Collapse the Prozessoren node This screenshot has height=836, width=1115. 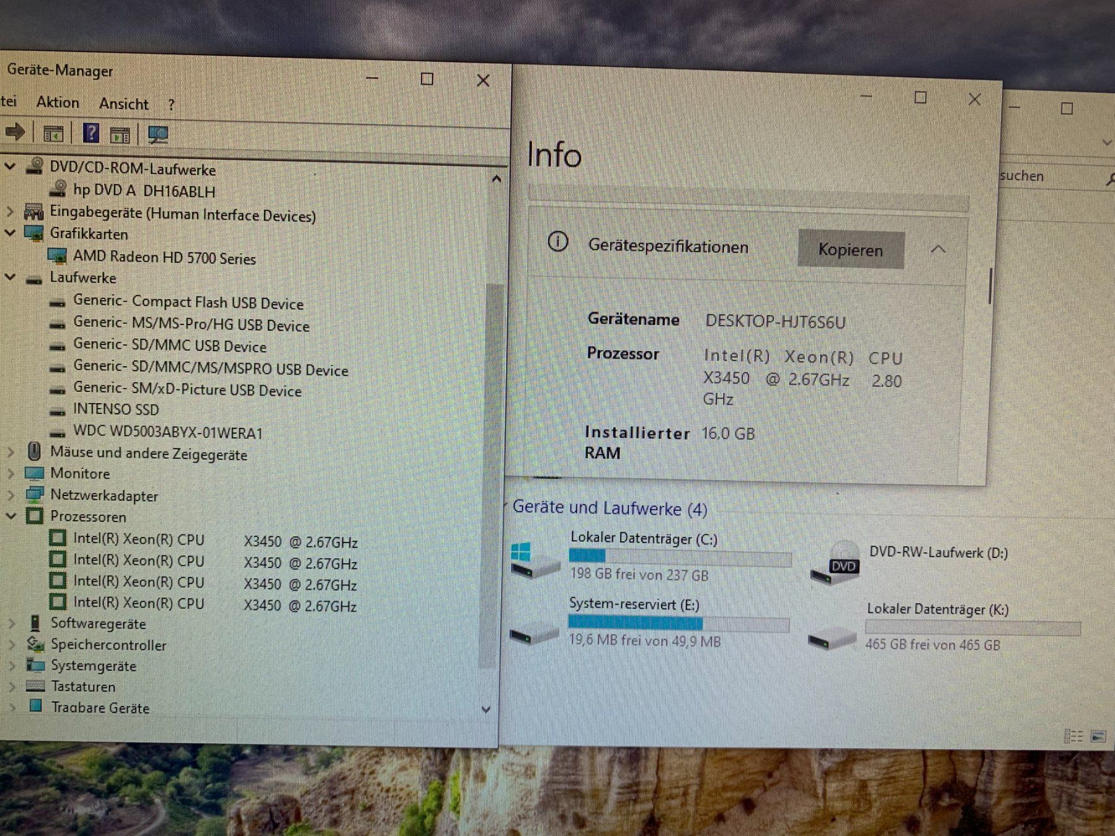[x=11, y=516]
